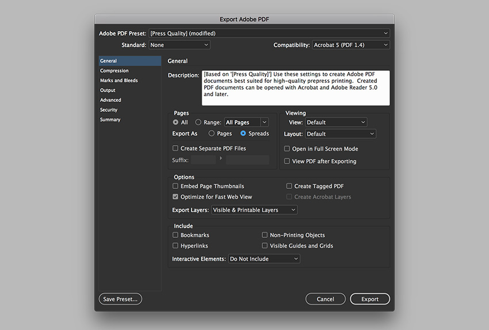Image resolution: width=489 pixels, height=330 pixels.
Task: Uncheck Optimize for Fast Web View
Action: [x=175, y=197]
